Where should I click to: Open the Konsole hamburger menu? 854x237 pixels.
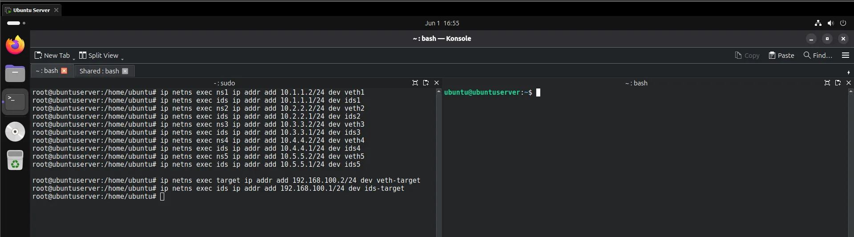coord(846,56)
